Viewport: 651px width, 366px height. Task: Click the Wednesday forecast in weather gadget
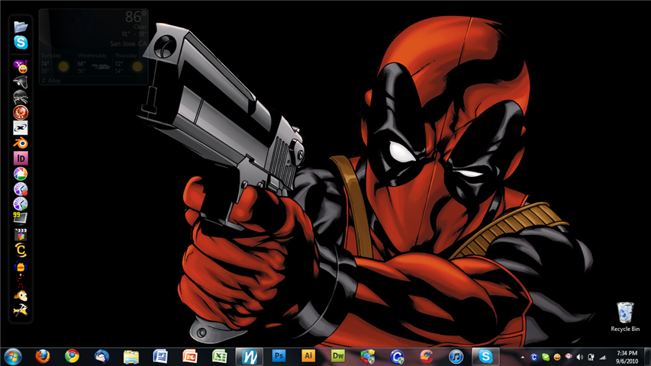93,63
